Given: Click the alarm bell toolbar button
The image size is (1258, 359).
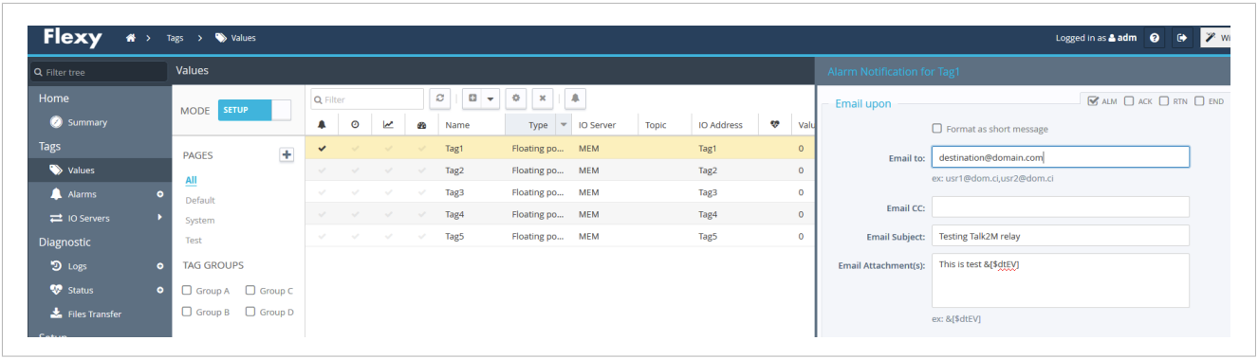Looking at the screenshot, I should point(576,99).
